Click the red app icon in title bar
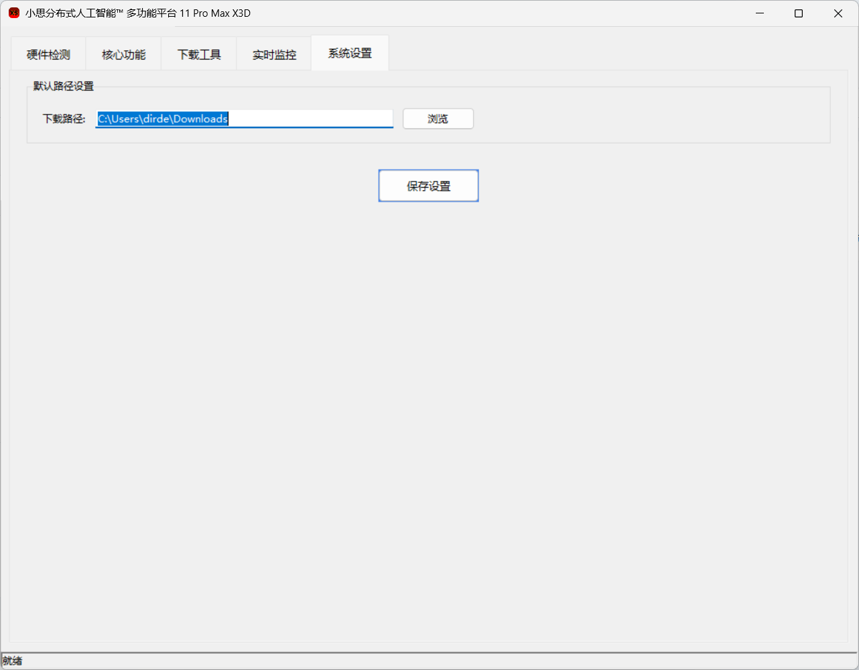This screenshot has width=859, height=670. (x=14, y=13)
